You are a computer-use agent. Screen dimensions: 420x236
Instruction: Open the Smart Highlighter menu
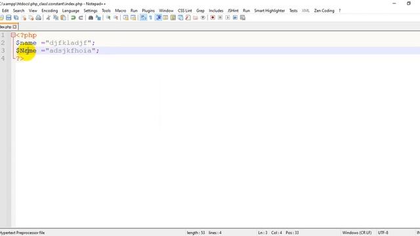270,10
